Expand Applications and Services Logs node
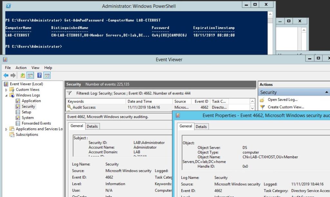Viewport: 330px width, 197px height. tap(6, 129)
